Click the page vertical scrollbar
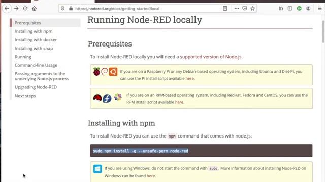Viewport: 325px width, 182px height. [323, 32]
